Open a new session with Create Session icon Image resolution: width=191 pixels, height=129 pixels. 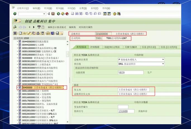point(105,14)
